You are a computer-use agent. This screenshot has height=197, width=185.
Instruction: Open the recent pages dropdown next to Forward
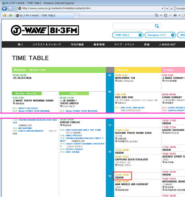click(14, 9)
